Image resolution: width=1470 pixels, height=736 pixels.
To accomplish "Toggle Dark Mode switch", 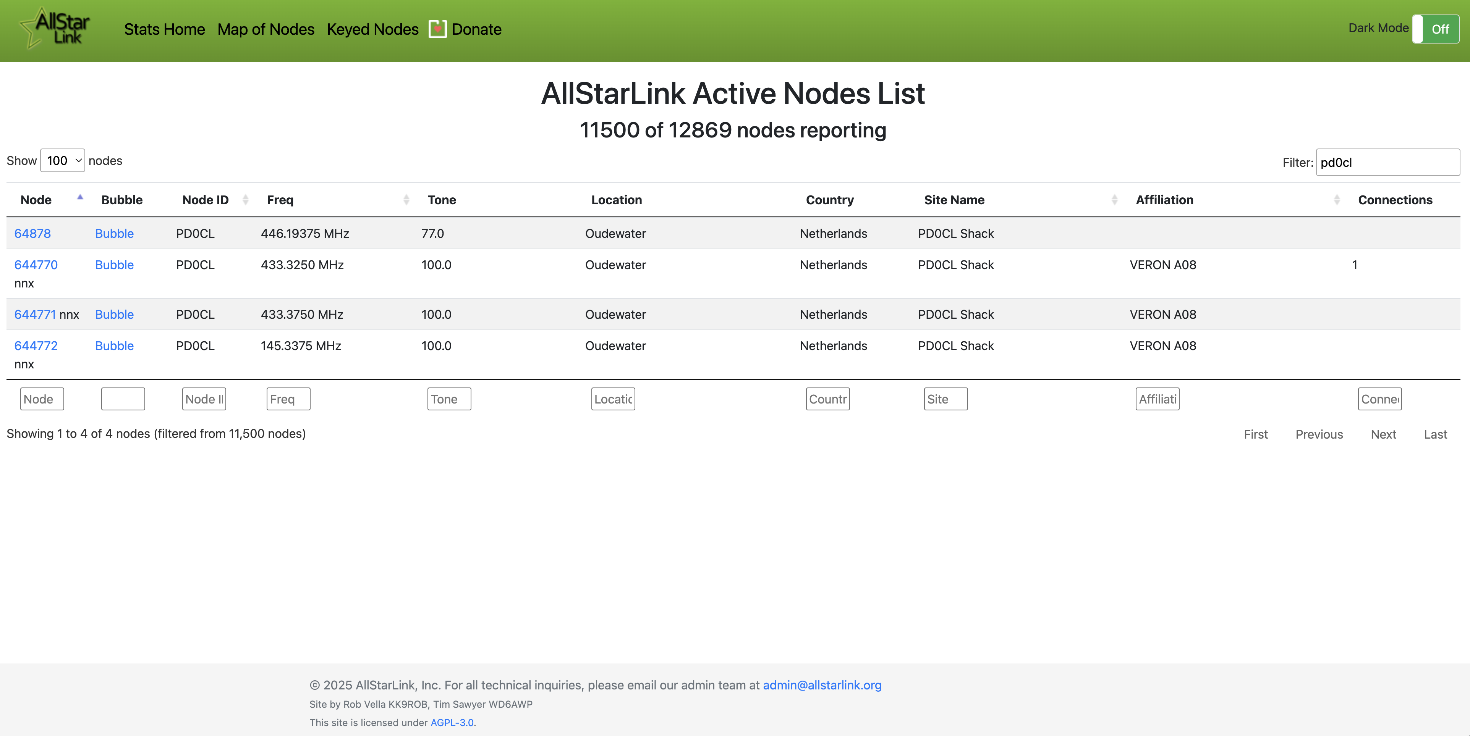I will pyautogui.click(x=1435, y=29).
